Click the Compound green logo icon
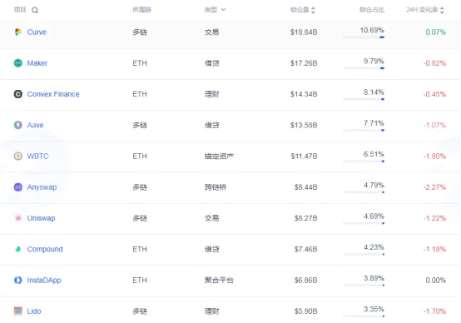The height and width of the screenshot is (323, 461). (x=18, y=249)
